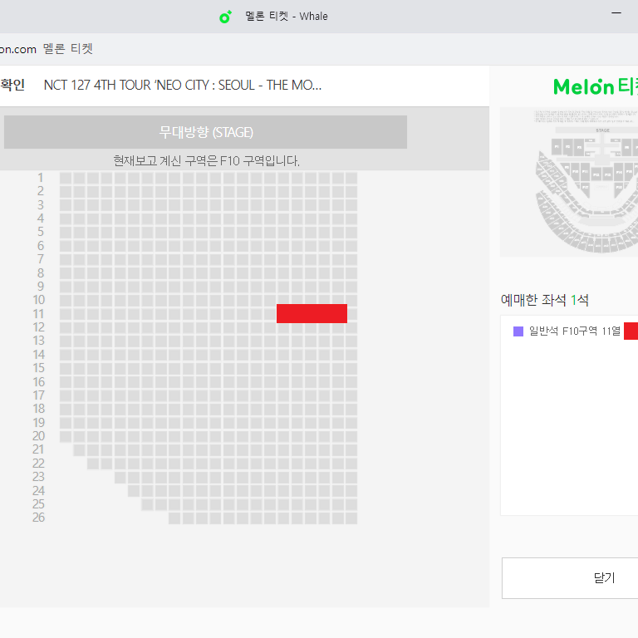Select the first seat in row 26
The width and height of the screenshot is (638, 638).
point(174,518)
